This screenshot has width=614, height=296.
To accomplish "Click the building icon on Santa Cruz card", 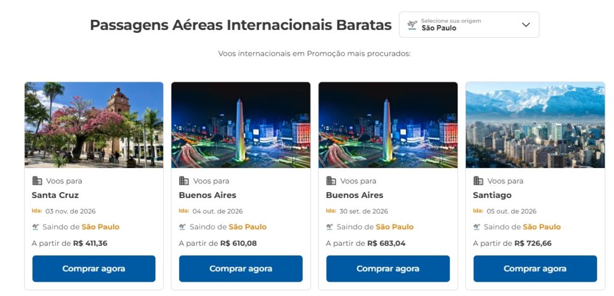I will 37,181.
